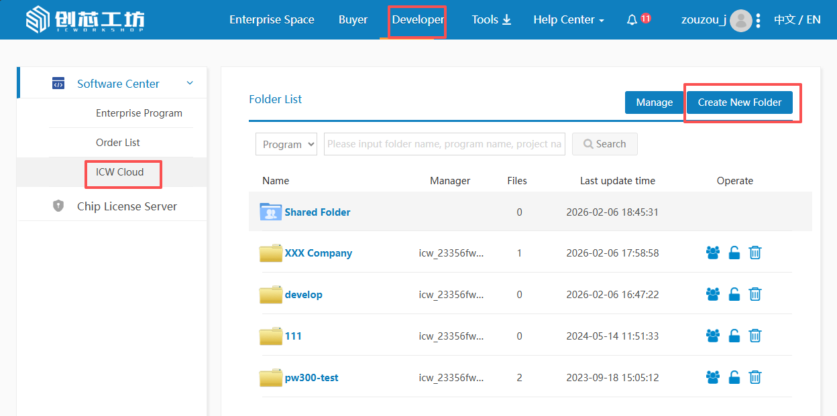This screenshot has width=837, height=416.
Task: Collapse the Software Center section
Action: tap(189, 83)
